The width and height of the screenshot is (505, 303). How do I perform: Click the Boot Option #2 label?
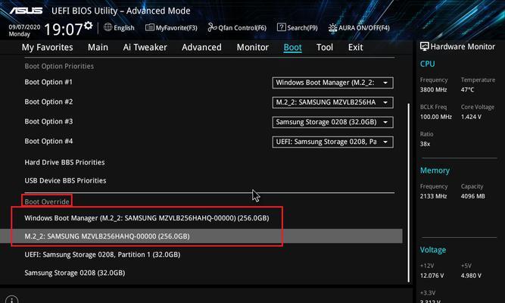point(48,102)
